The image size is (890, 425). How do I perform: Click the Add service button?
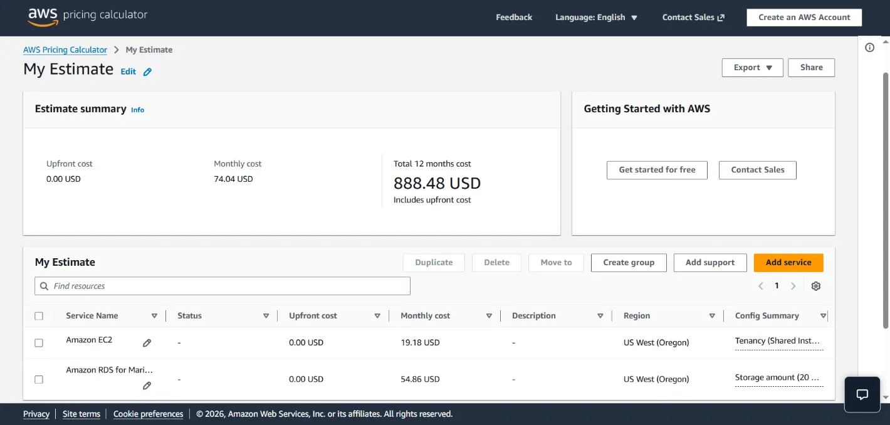click(x=788, y=263)
